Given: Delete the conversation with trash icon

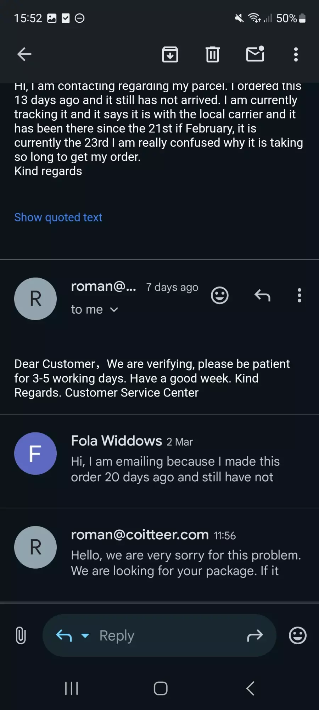Looking at the screenshot, I should [x=213, y=54].
